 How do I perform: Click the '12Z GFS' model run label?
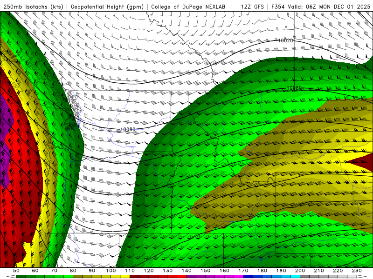pos(253,7)
